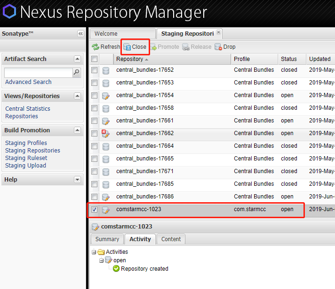Click repository icon for central_bundles-17664
The width and height of the screenshot is (335, 289).
coord(106,146)
